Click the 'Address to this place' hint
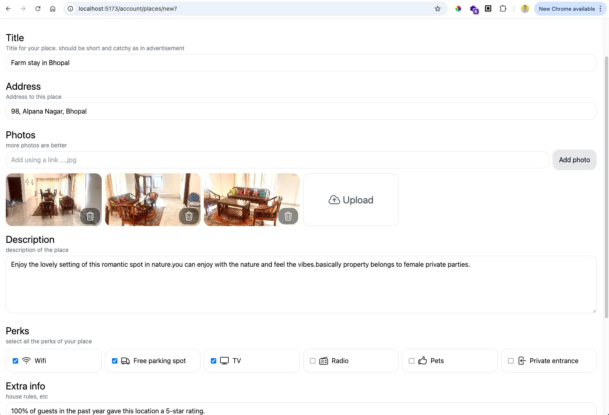This screenshot has width=609, height=415. (x=34, y=97)
